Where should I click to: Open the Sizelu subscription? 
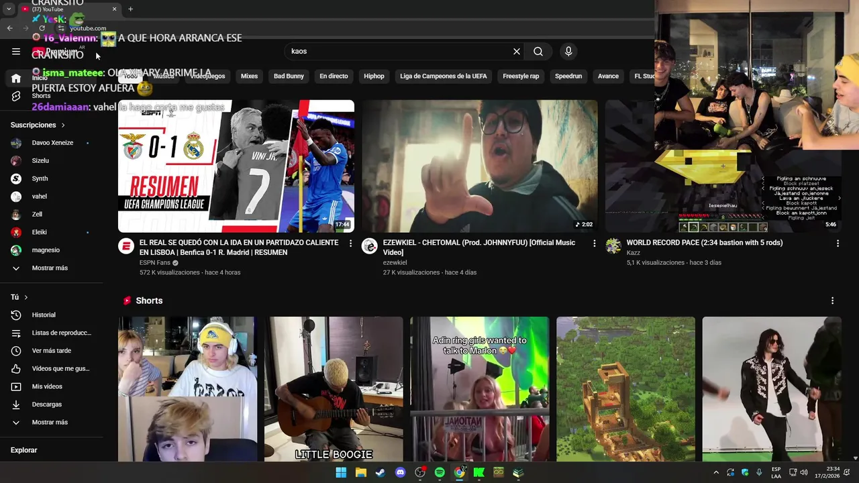[51, 160]
